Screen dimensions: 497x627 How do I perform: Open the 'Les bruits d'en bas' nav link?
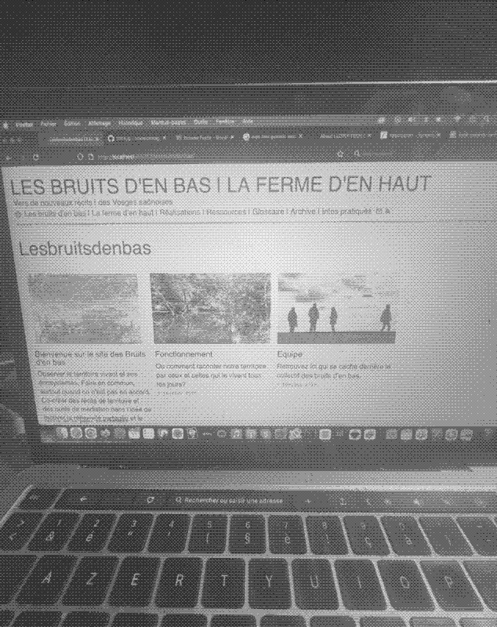tap(54, 213)
